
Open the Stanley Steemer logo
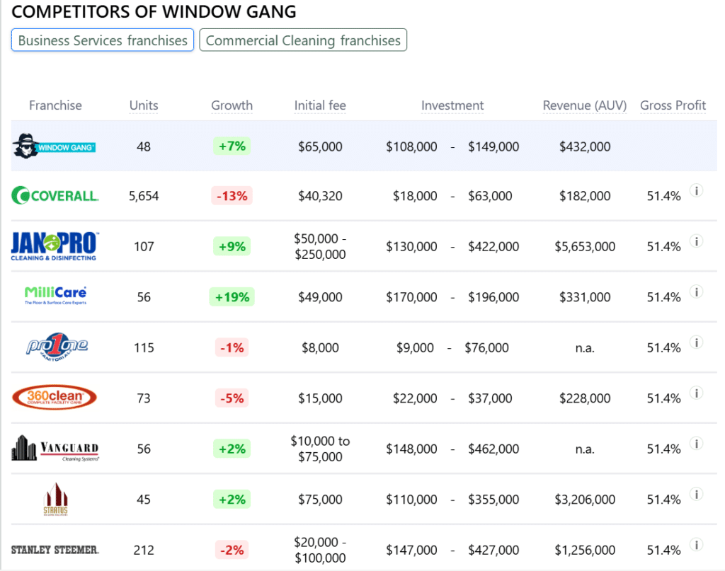(55, 550)
